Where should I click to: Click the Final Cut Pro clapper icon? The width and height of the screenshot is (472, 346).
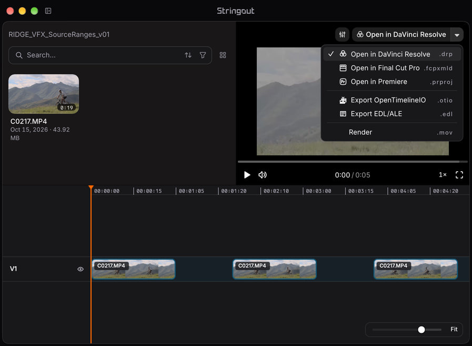[343, 68]
